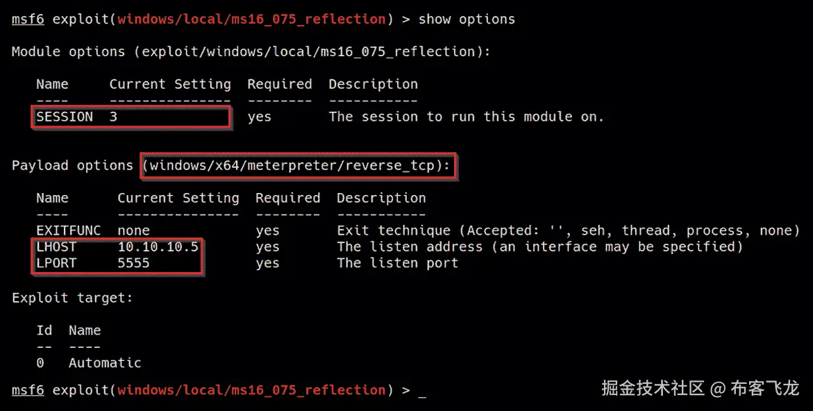
Task: Click the LPORT value 5555
Action: tap(133, 263)
